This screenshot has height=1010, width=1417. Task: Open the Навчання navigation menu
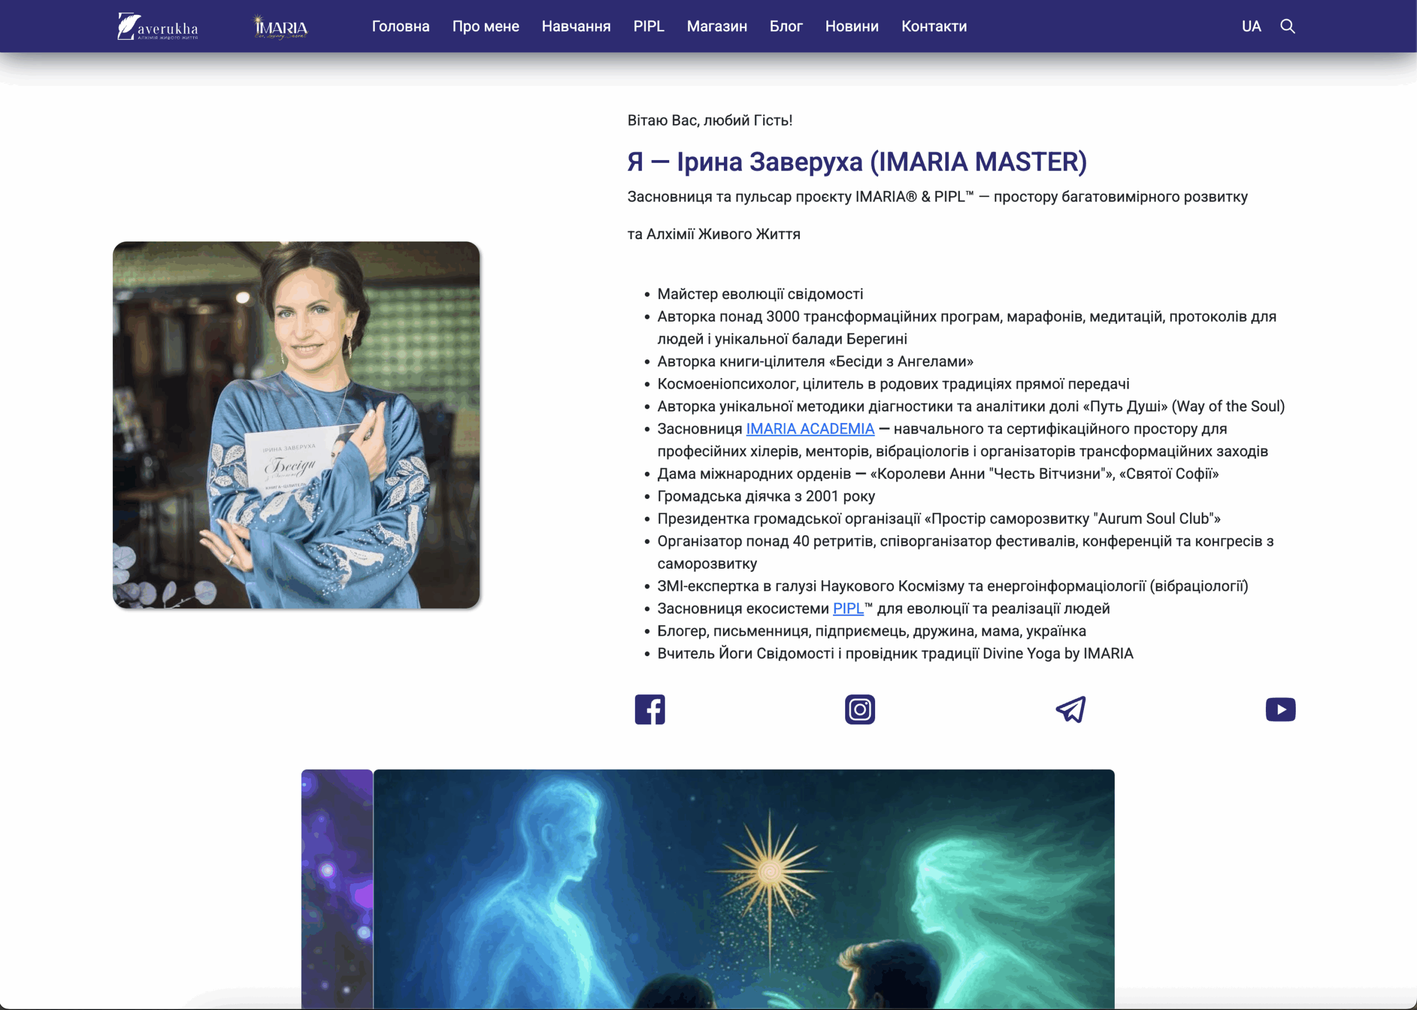[576, 26]
